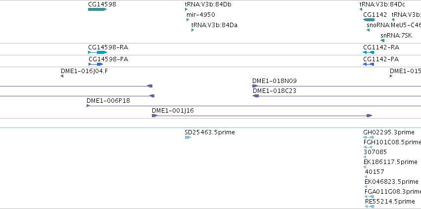421x209 pixels.
Task: Select the snoRNA:MeU5-C46 arrow glyph
Action: pyautogui.click(x=368, y=30)
